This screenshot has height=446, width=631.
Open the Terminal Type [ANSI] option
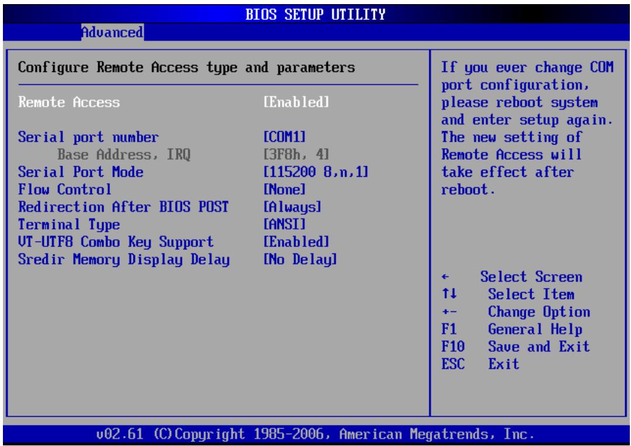pos(285,224)
